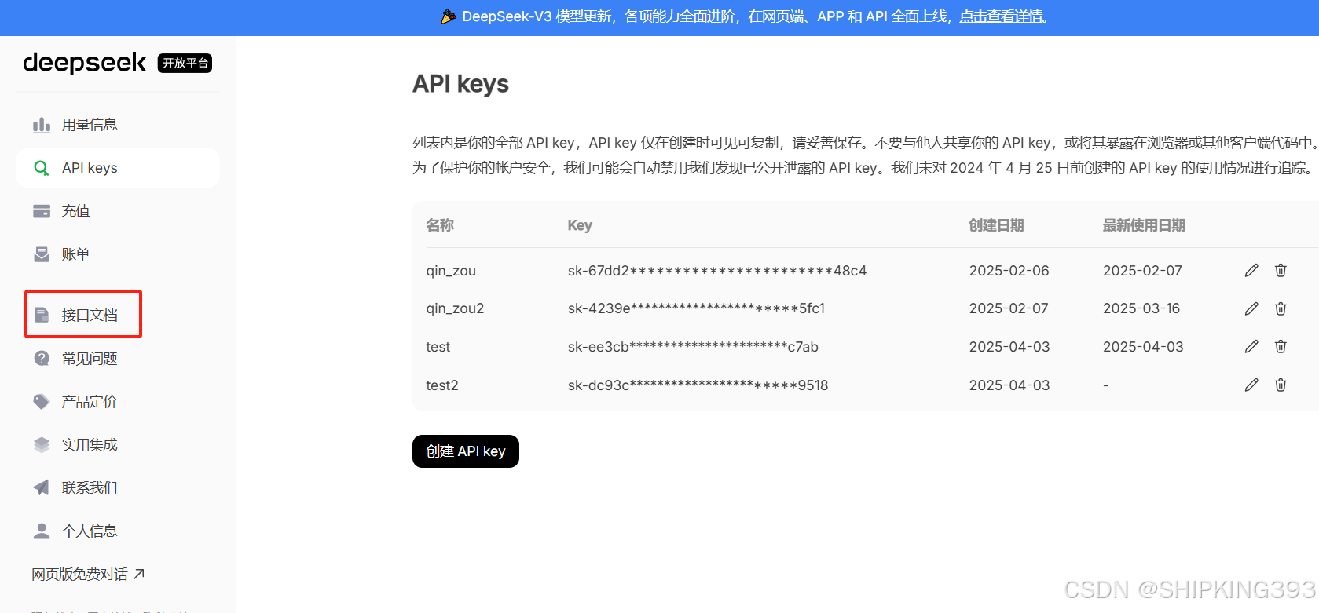Open 产品定价 pricing page
Image resolution: width=1319 pixels, height=613 pixels.
click(118, 401)
